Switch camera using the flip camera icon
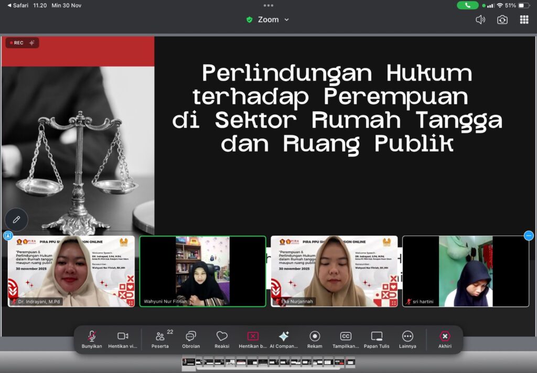The height and width of the screenshot is (373, 537). [502, 20]
